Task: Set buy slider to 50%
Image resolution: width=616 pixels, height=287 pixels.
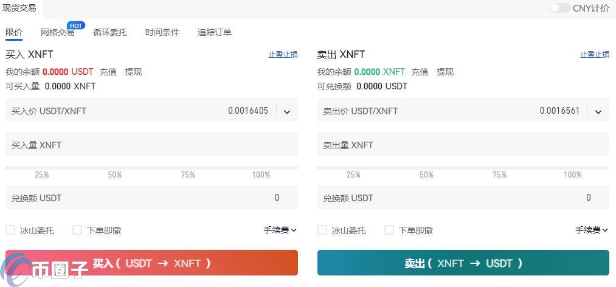Action: pos(115,175)
